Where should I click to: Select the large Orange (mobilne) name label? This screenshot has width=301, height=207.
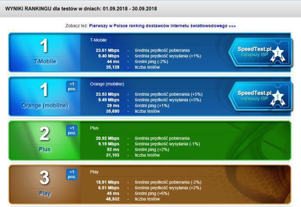click(x=45, y=105)
